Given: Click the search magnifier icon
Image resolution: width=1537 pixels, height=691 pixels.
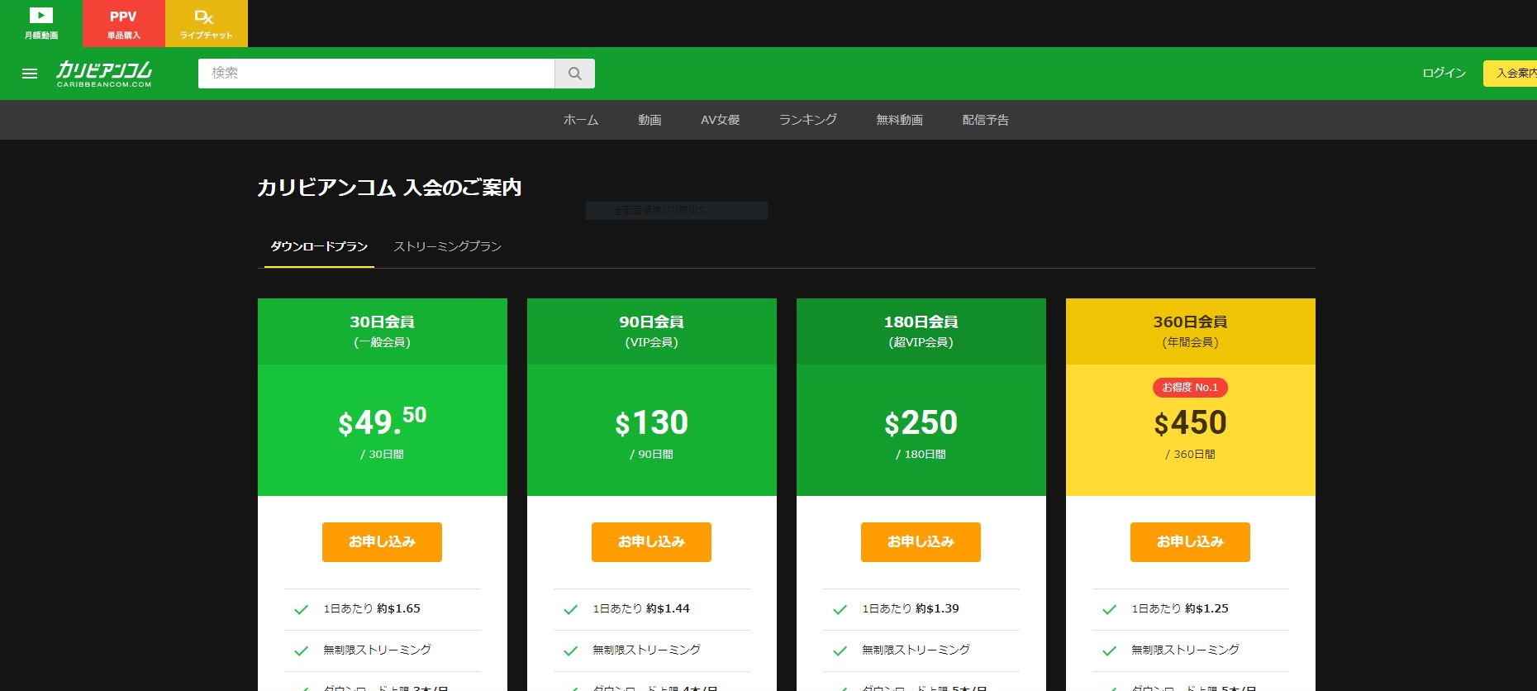Looking at the screenshot, I should pyautogui.click(x=575, y=74).
